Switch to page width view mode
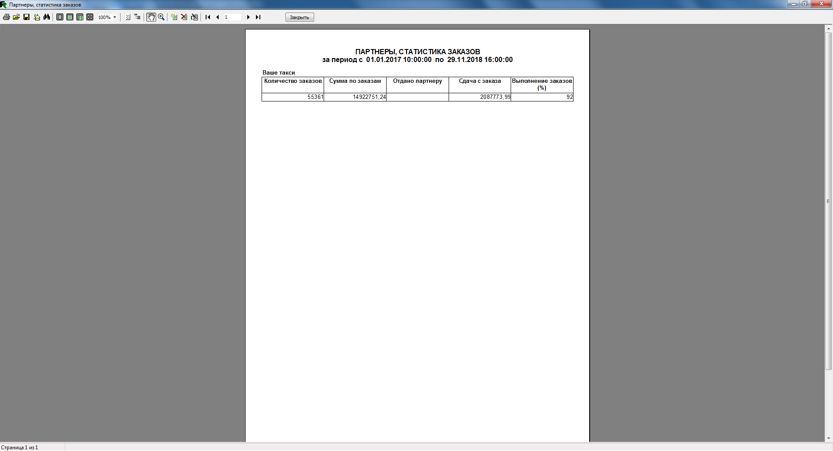Screen dimensions: 833x451 [x=70, y=17]
